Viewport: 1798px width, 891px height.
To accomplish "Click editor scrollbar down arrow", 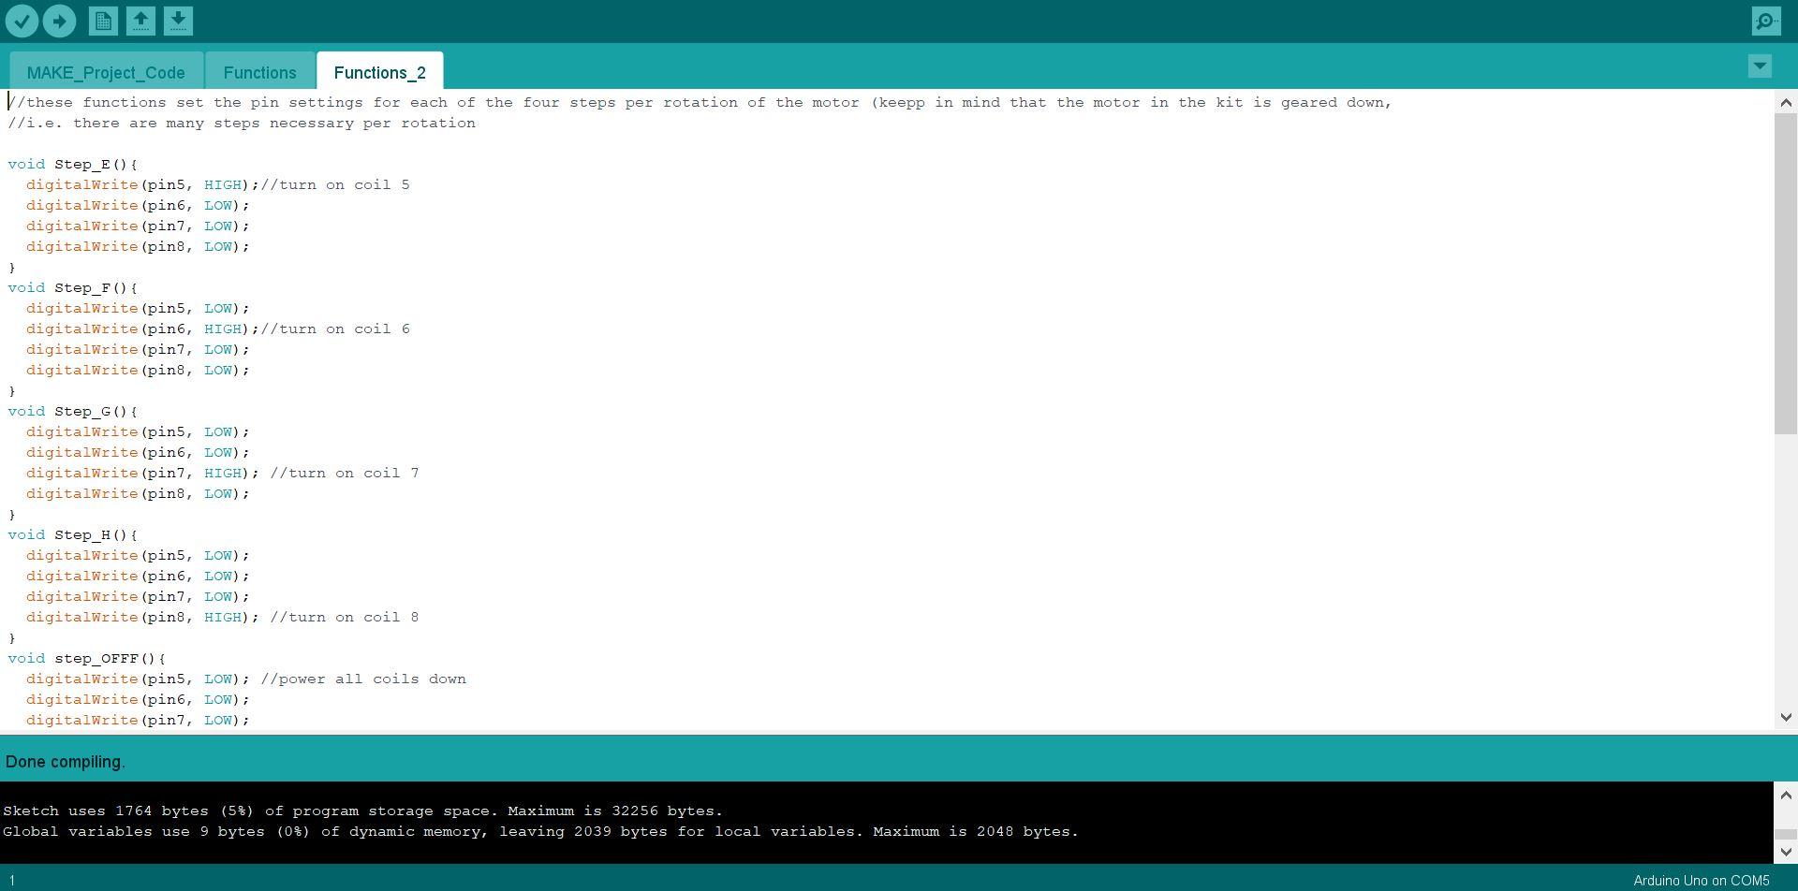I will click(1786, 718).
